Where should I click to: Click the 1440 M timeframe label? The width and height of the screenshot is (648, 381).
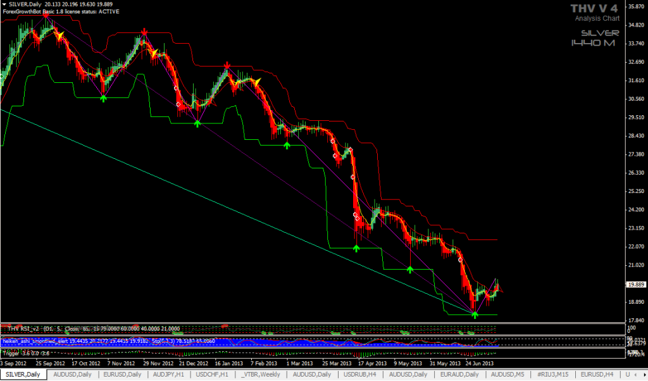[593, 43]
